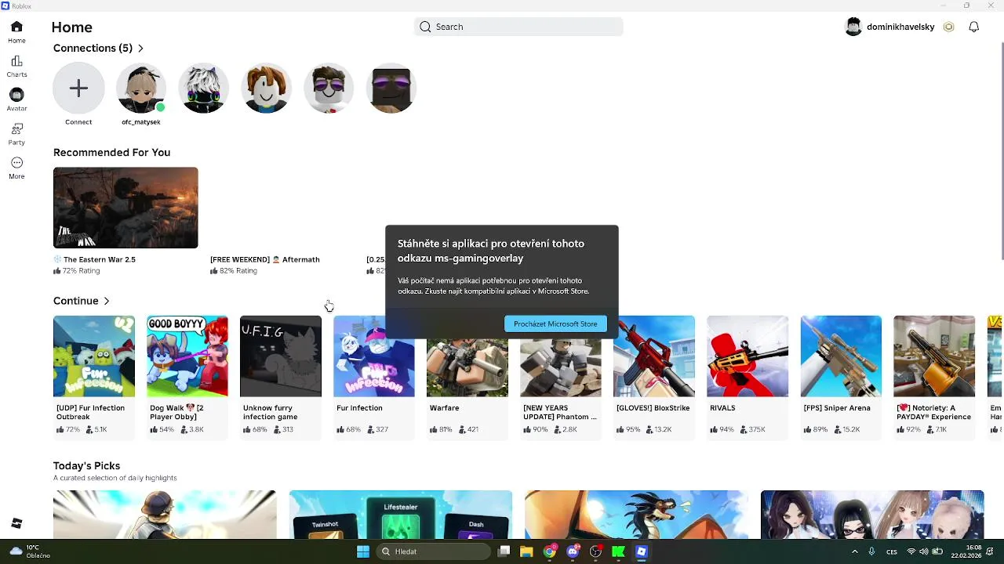Open the dark blocky connection avatar
Viewport: 1004px width, 564px height.
(x=391, y=89)
